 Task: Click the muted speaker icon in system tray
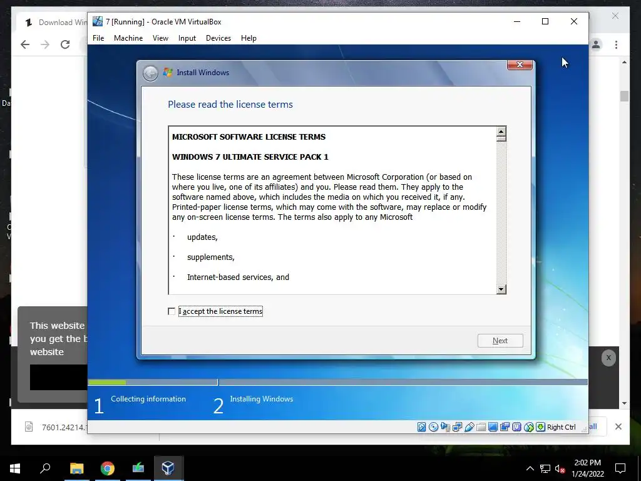pyautogui.click(x=560, y=468)
